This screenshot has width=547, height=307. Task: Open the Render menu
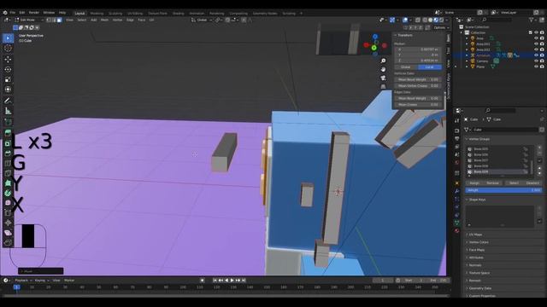34,13
